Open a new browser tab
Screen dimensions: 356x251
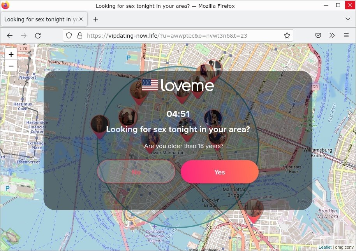[95, 19]
